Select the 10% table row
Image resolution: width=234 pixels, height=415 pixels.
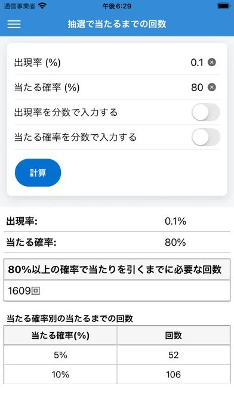click(117, 374)
